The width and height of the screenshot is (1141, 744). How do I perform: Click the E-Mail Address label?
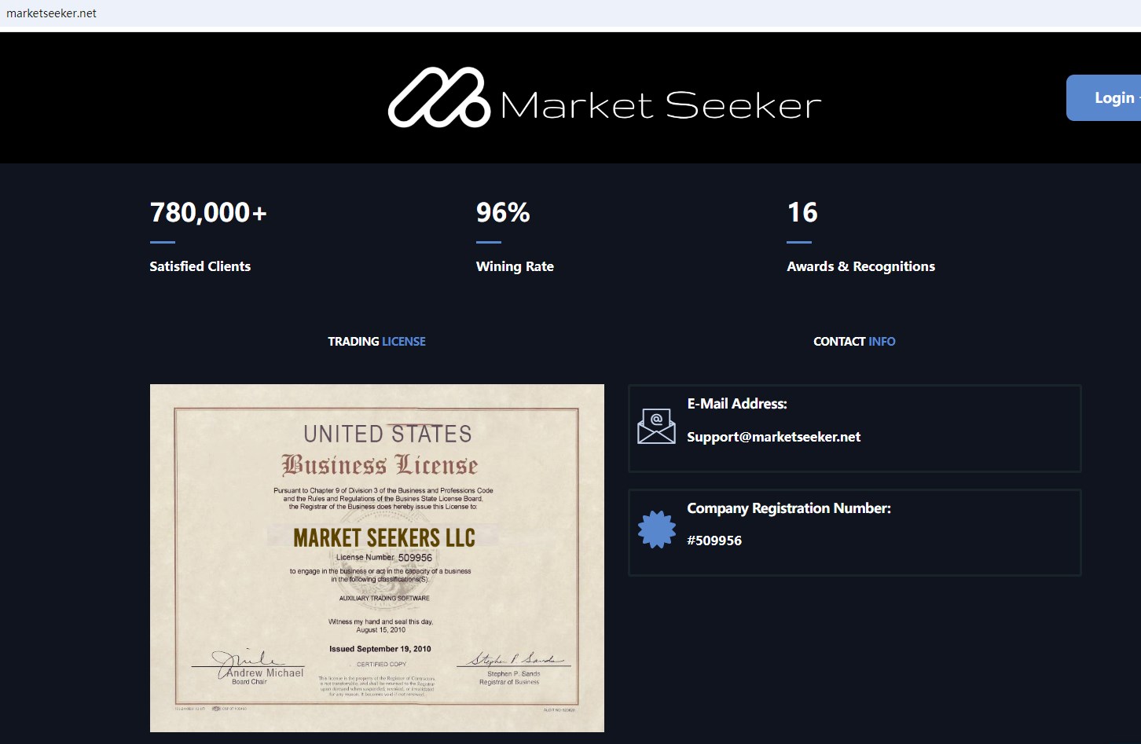pyautogui.click(x=737, y=404)
